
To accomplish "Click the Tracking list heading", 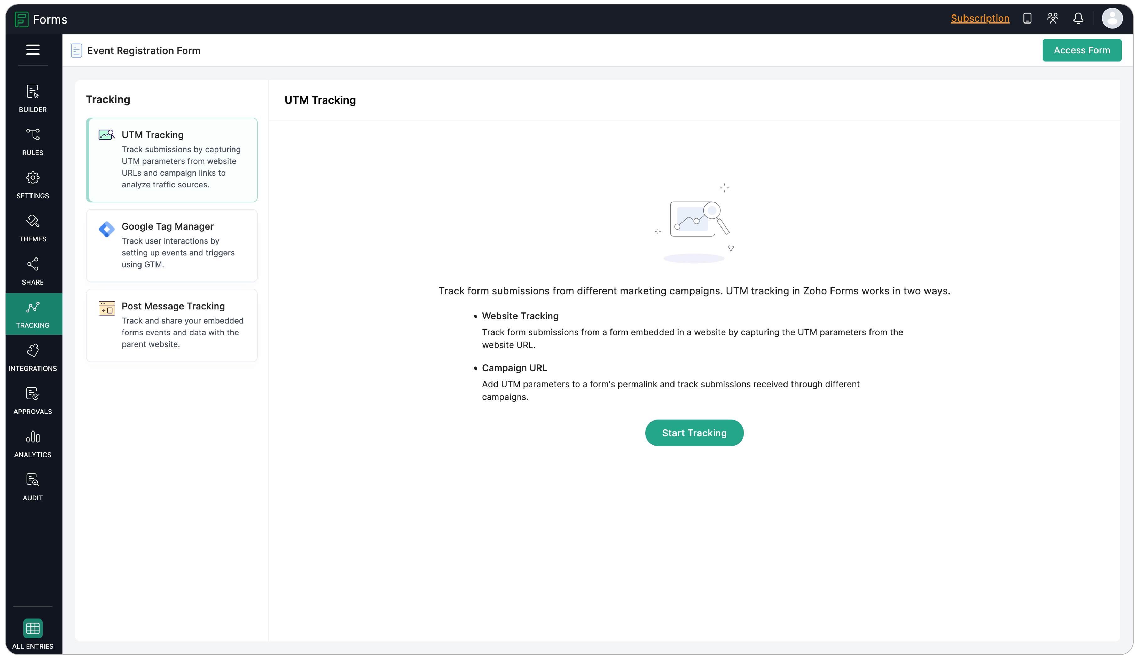I will [108, 99].
